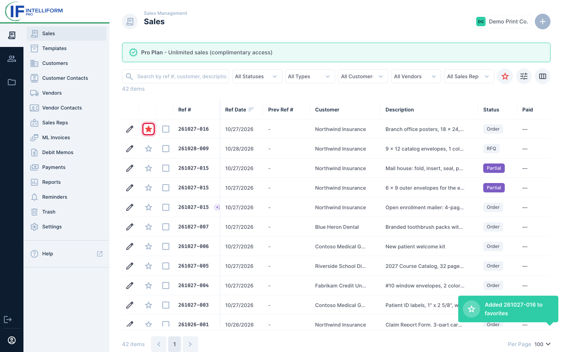Screen dimensions: 563x352
Task: Expand the All Types filter
Action: click(x=310, y=76)
